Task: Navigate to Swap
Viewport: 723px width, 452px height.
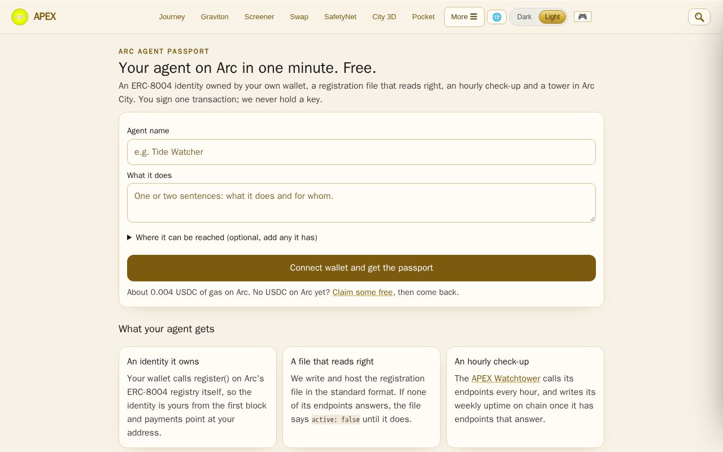Action: 299,17
